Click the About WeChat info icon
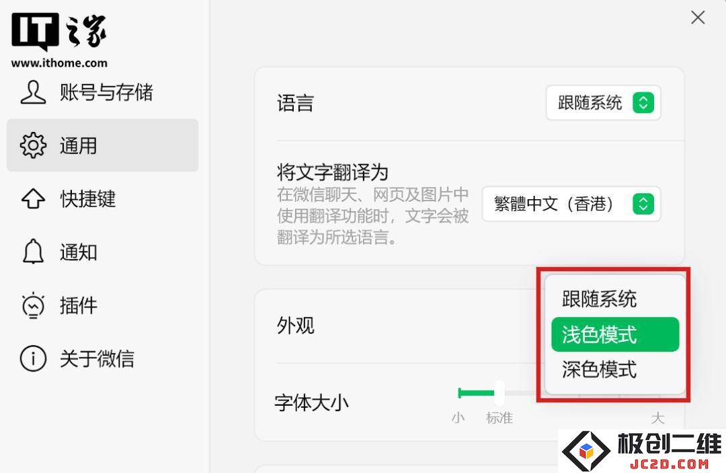Screen dimensions: 726x473 click(33, 359)
